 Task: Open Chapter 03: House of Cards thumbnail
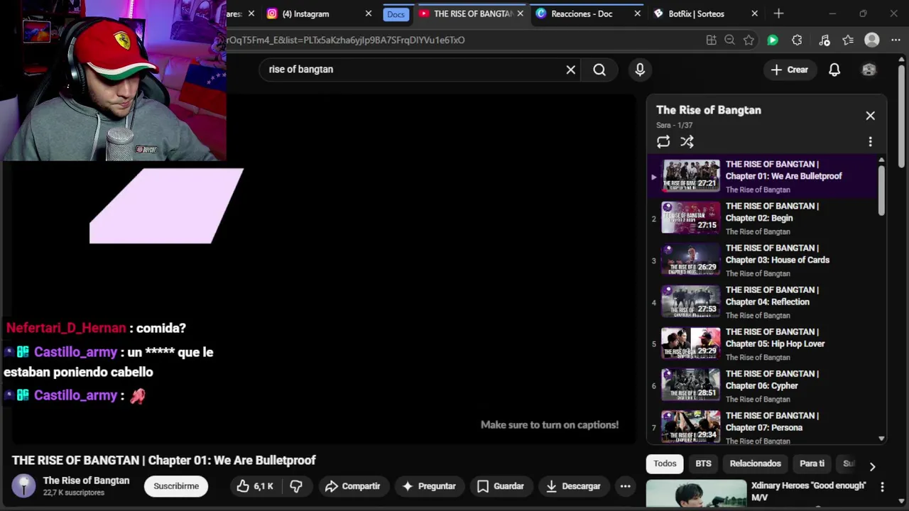coord(690,260)
